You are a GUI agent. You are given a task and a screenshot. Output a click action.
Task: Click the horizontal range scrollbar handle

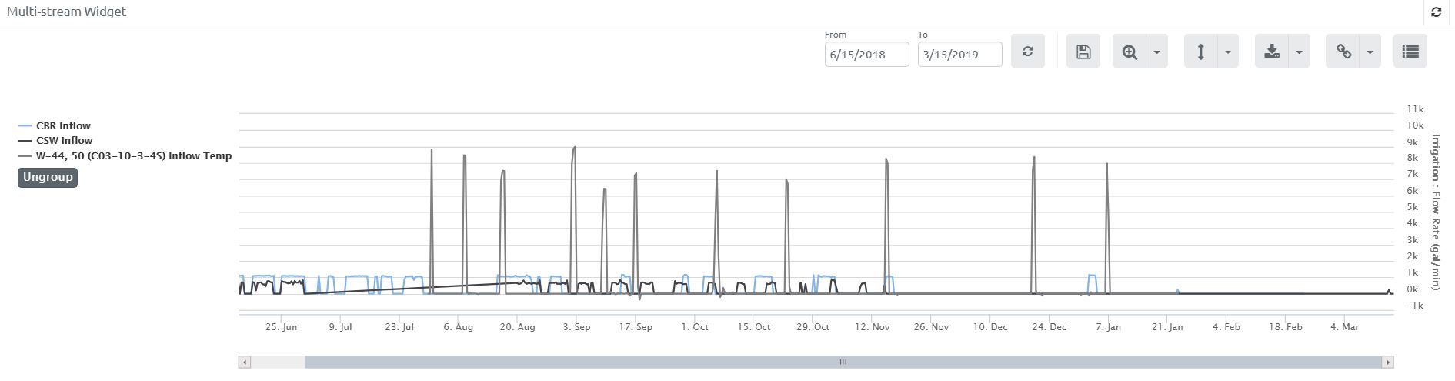843,362
